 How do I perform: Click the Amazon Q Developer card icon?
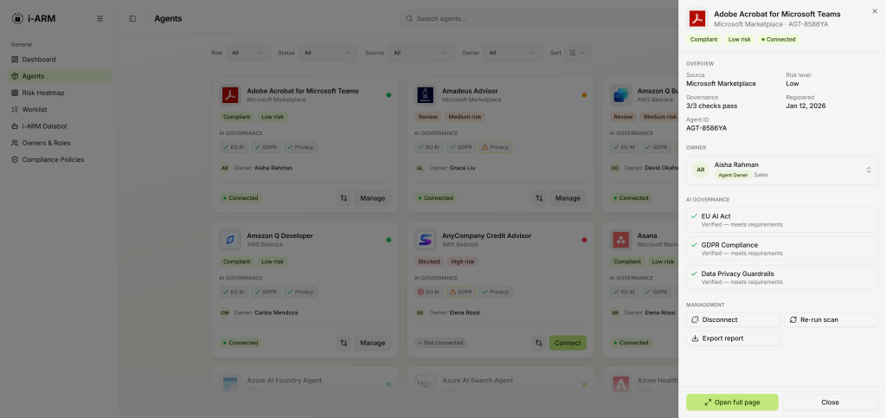pos(230,240)
